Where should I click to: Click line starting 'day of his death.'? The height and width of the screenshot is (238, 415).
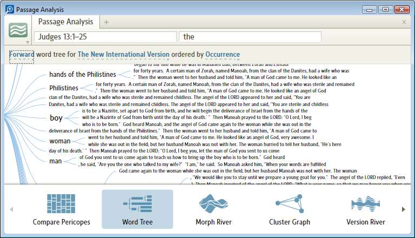pyautogui.click(x=164, y=151)
